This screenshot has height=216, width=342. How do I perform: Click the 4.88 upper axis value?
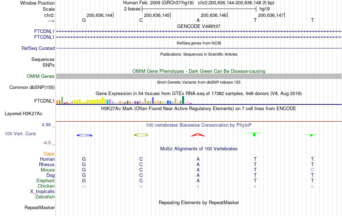point(46,125)
